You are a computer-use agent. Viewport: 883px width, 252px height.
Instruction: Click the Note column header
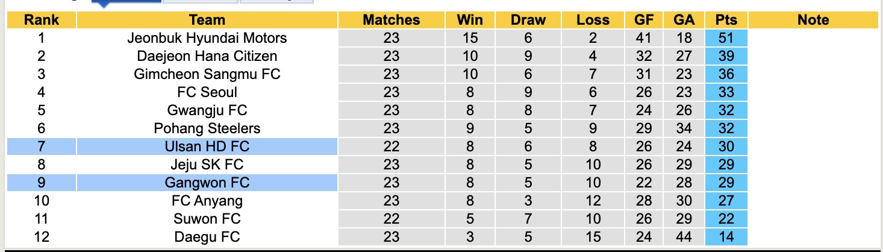click(x=813, y=20)
